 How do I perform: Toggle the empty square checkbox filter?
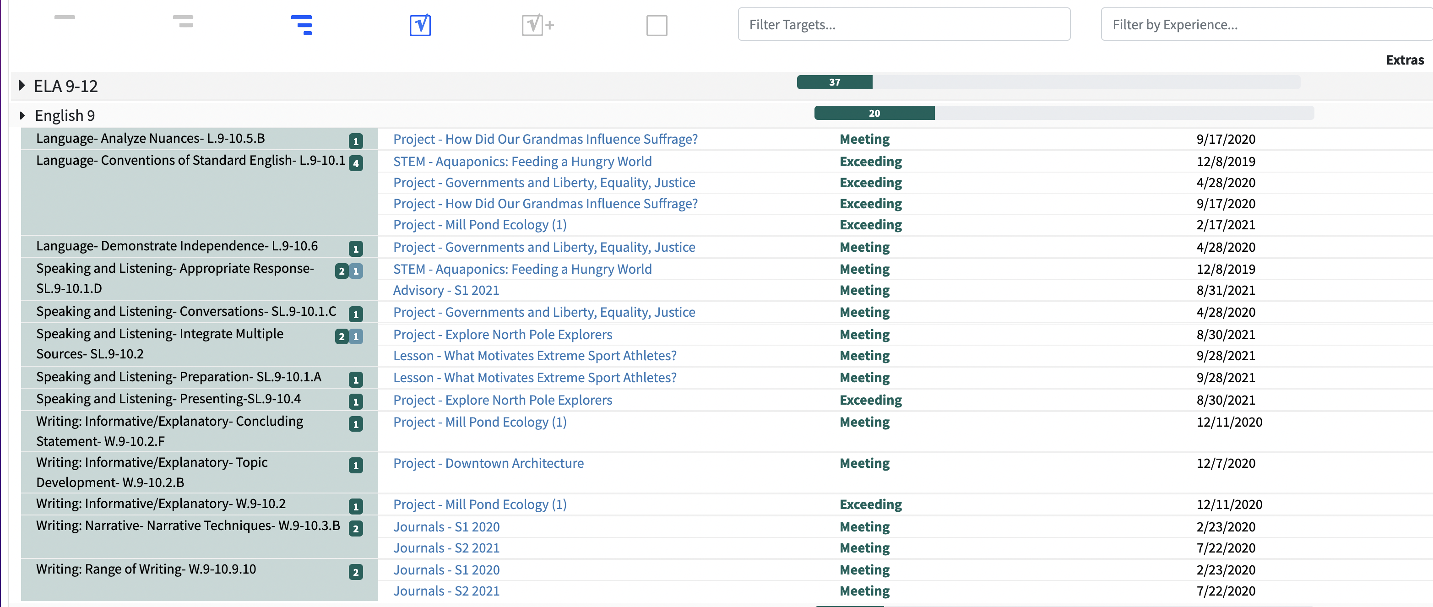tap(657, 26)
